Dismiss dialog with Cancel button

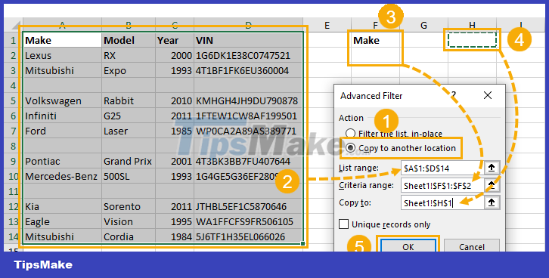tap(472, 246)
